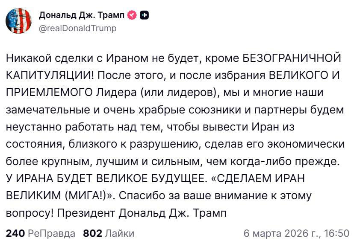Open the Лайки likes label

click(x=119, y=233)
